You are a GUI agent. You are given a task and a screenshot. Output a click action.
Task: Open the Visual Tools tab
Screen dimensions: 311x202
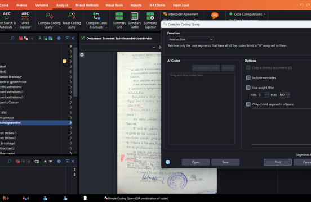[x=114, y=6]
